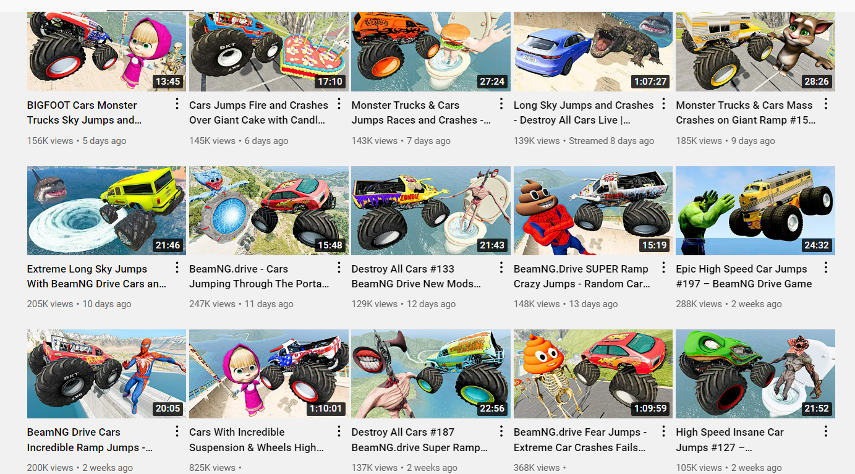This screenshot has height=474, width=855.
Task: Open three-dot menu for Giant Ramp #15 video
Action: click(825, 104)
